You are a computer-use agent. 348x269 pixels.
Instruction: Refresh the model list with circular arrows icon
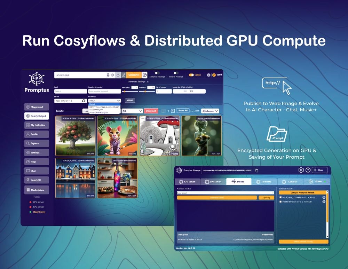[x=84, y=101]
